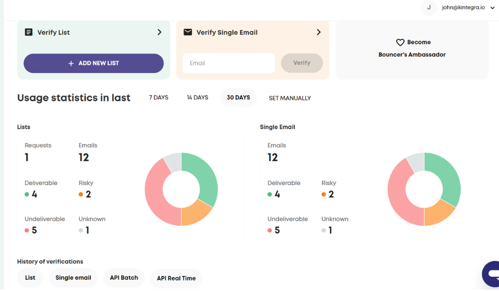The height and width of the screenshot is (291, 499).
Task: Choose the SET MANUALLY range option
Action: pyautogui.click(x=289, y=98)
